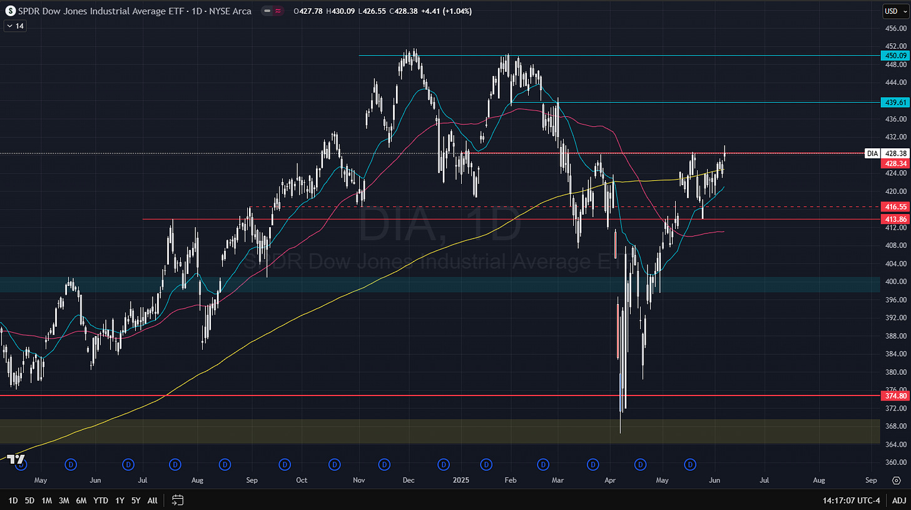911x510 pixels.
Task: Select the 1Y time range
Action: (x=120, y=501)
